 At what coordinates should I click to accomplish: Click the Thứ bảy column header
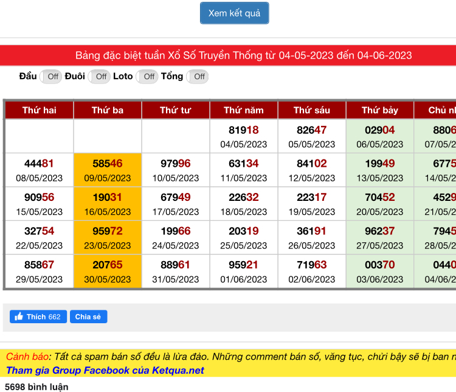click(380, 110)
